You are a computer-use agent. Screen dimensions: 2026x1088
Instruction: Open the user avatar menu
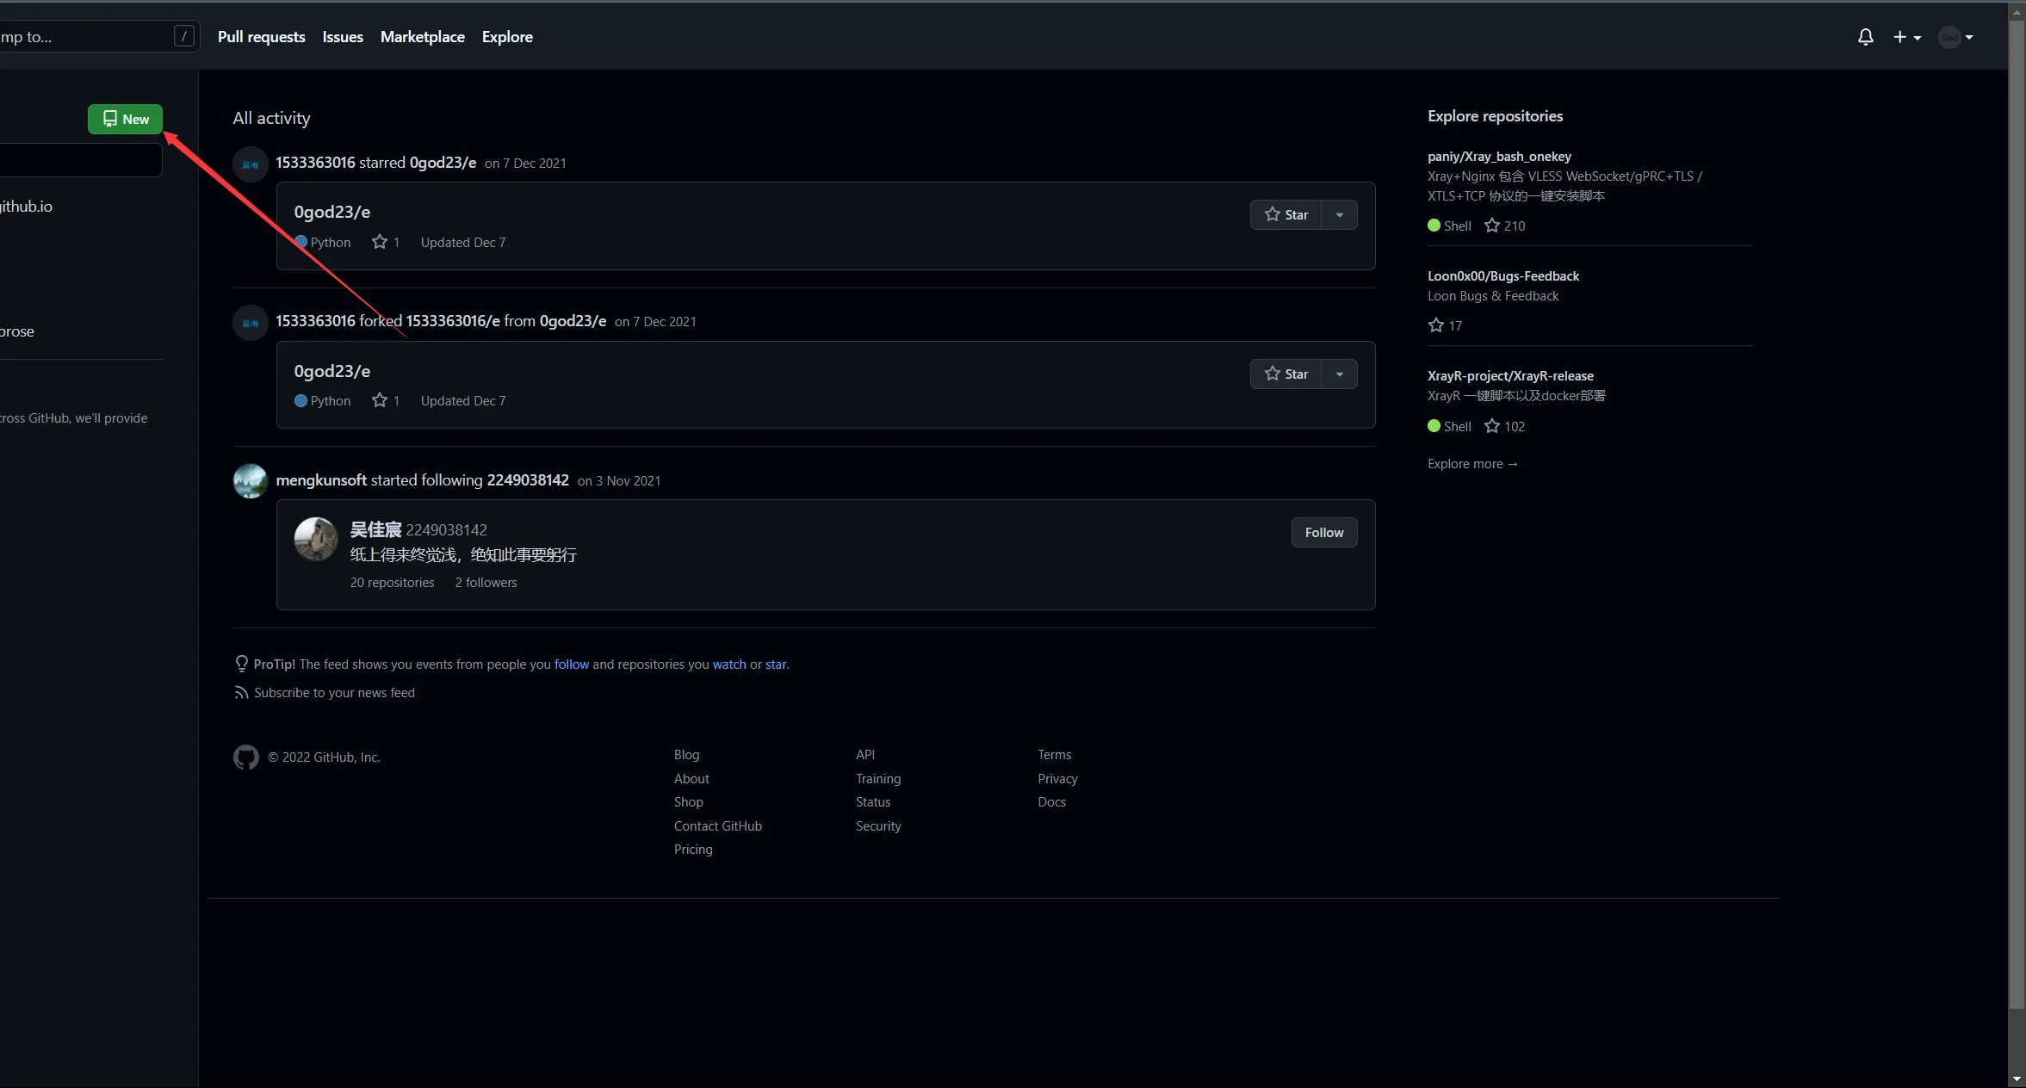1955,37
